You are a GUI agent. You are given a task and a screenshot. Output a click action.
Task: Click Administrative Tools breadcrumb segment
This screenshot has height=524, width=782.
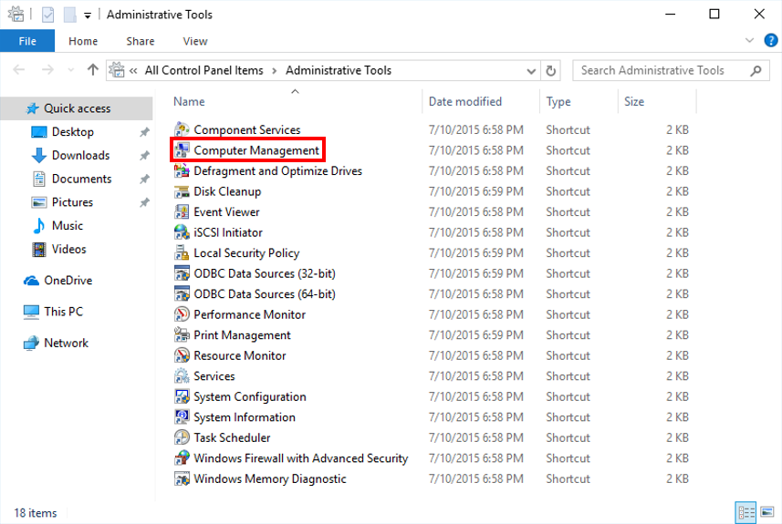pyautogui.click(x=339, y=71)
